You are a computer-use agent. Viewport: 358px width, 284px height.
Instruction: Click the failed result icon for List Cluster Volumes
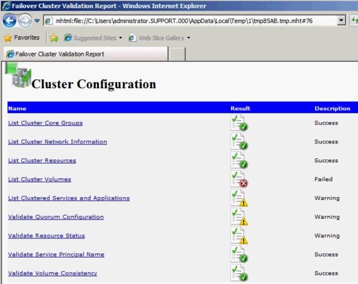point(239,180)
